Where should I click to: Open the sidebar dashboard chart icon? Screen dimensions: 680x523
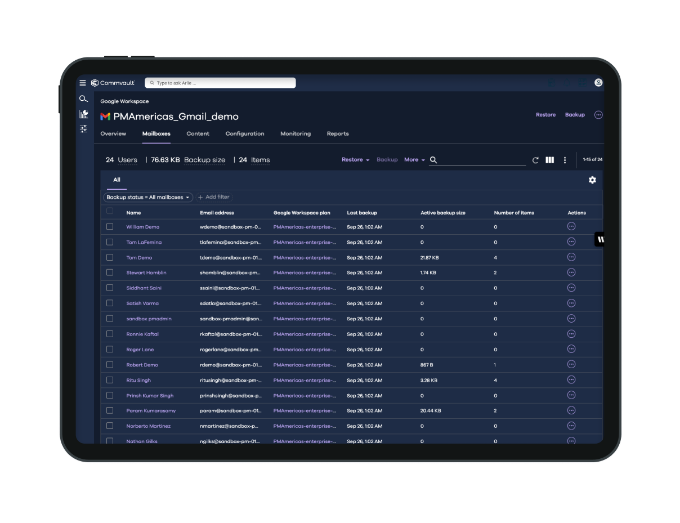(83, 114)
